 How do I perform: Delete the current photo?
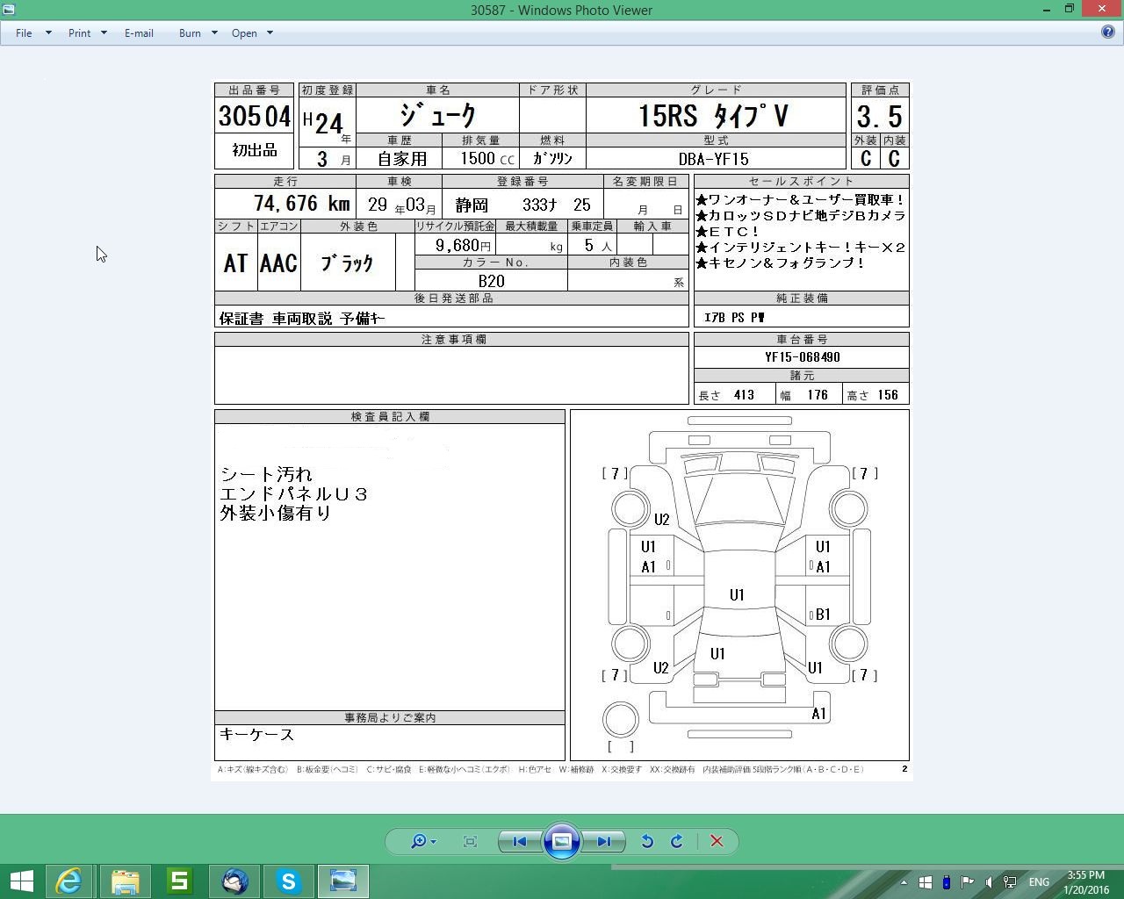[x=717, y=841]
